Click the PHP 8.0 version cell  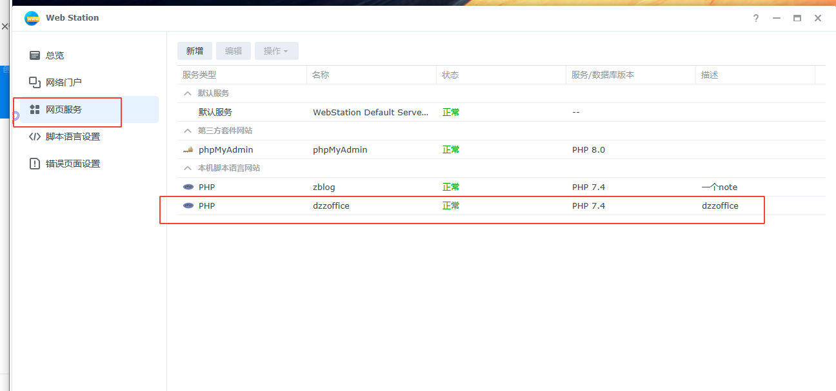click(588, 149)
